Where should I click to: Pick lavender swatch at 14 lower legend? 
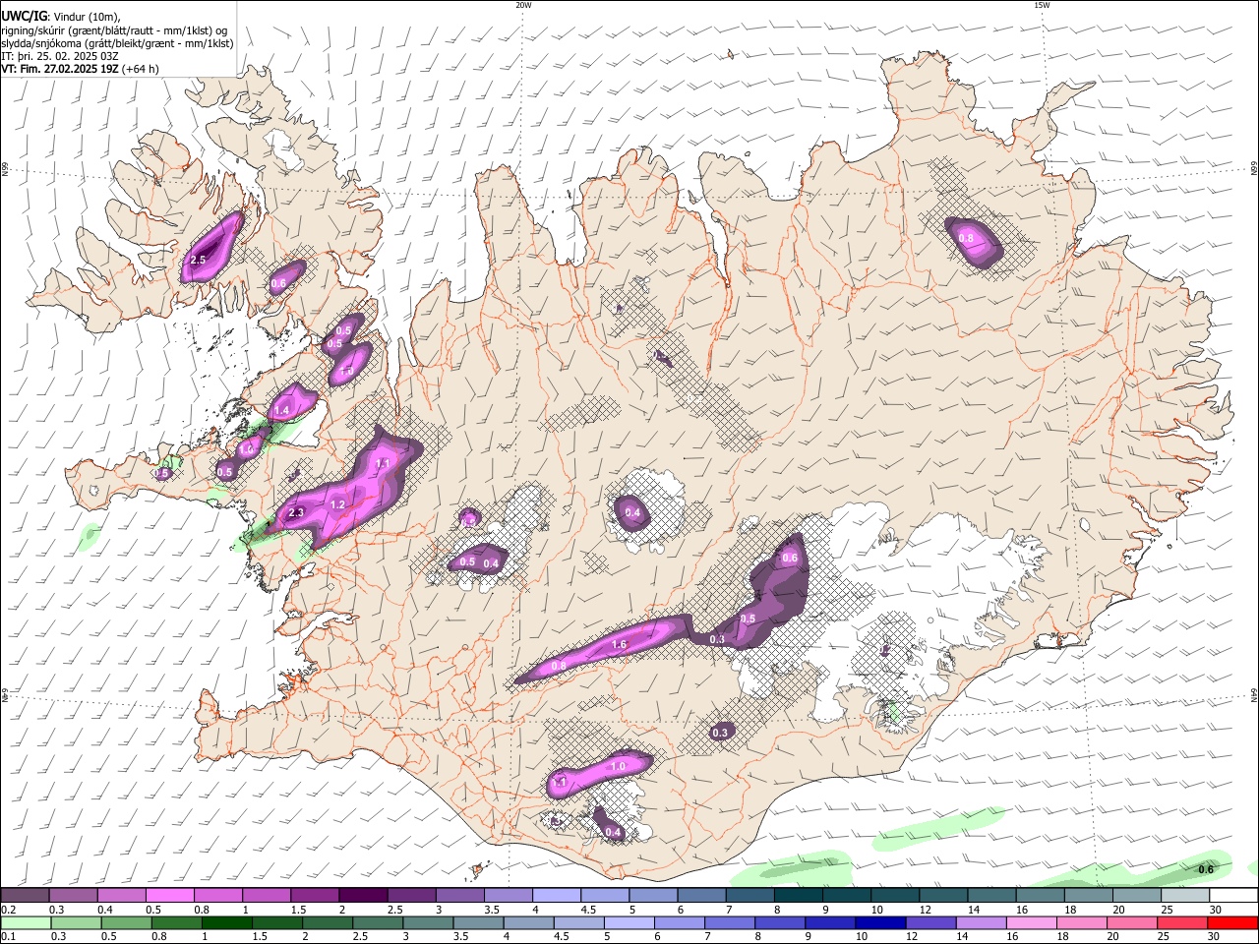coord(980,922)
